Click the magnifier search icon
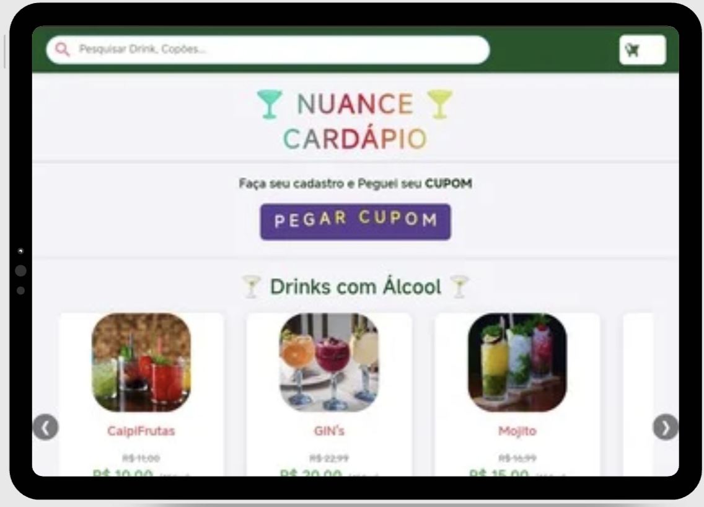 (63, 50)
